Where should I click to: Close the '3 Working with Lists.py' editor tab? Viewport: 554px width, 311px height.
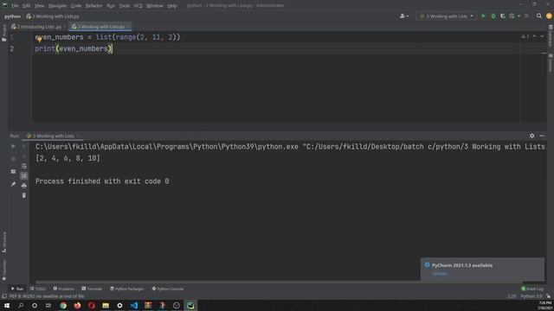(x=128, y=27)
